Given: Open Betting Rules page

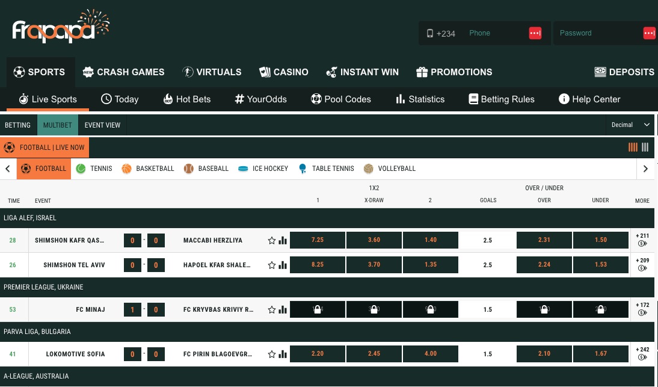Looking at the screenshot, I should pyautogui.click(x=502, y=99).
